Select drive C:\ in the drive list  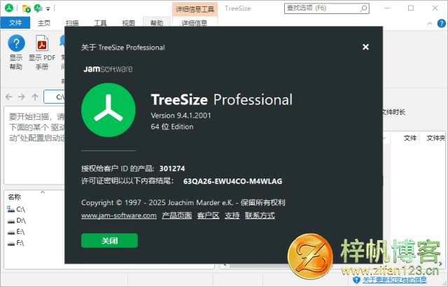(x=16, y=209)
